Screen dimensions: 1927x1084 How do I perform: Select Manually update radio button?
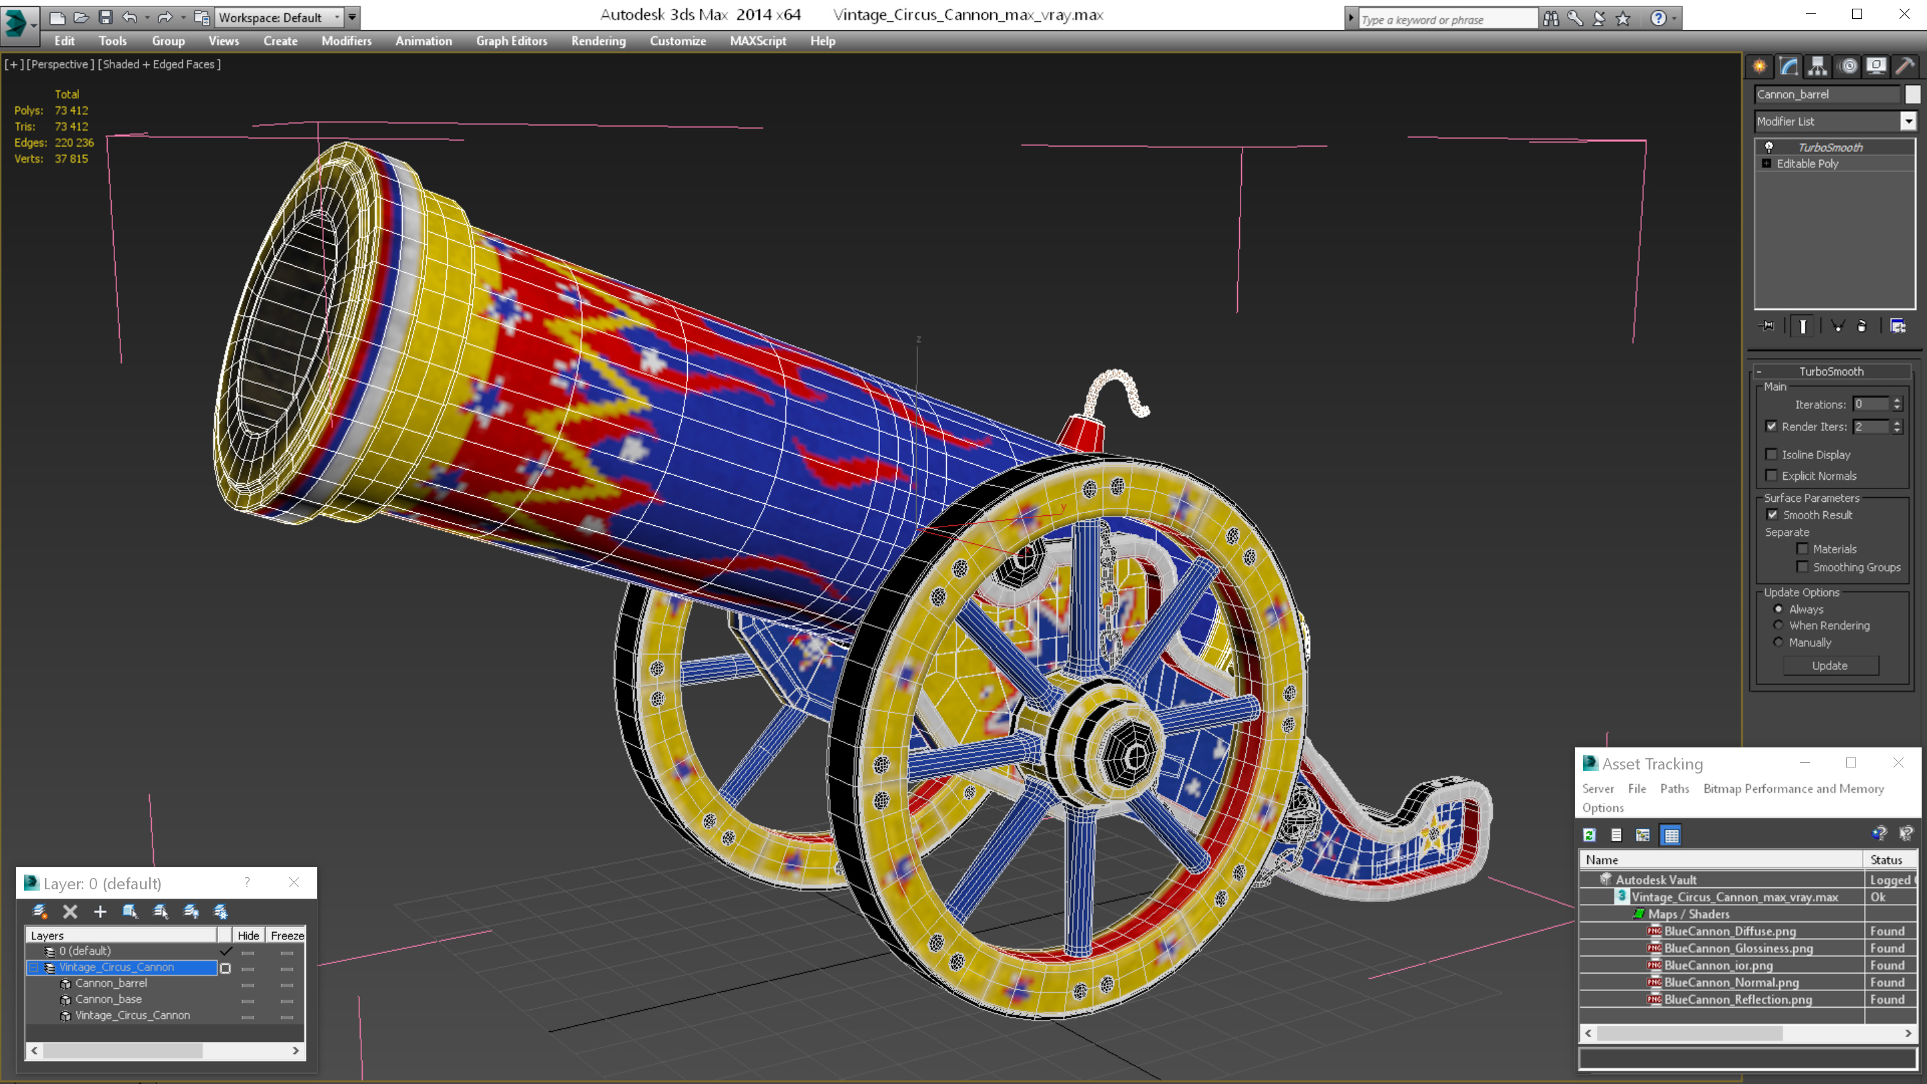pyautogui.click(x=1779, y=642)
